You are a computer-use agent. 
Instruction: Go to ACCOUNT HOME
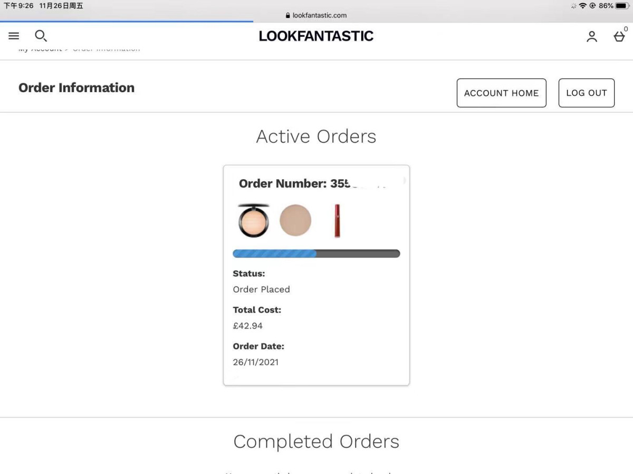501,93
